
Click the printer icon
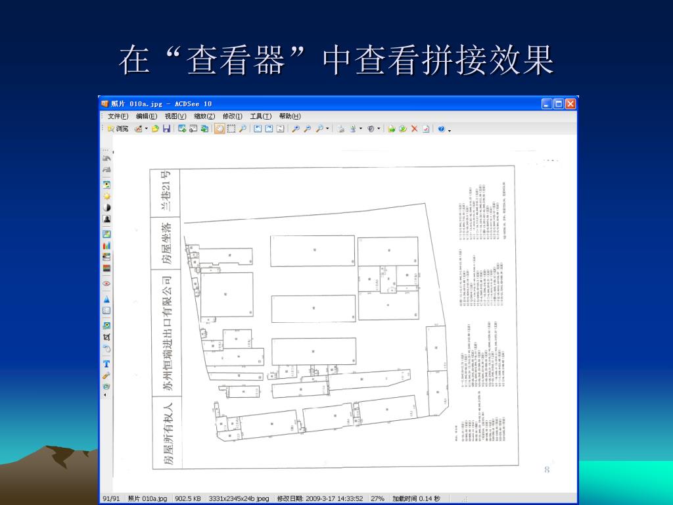[x=341, y=128]
